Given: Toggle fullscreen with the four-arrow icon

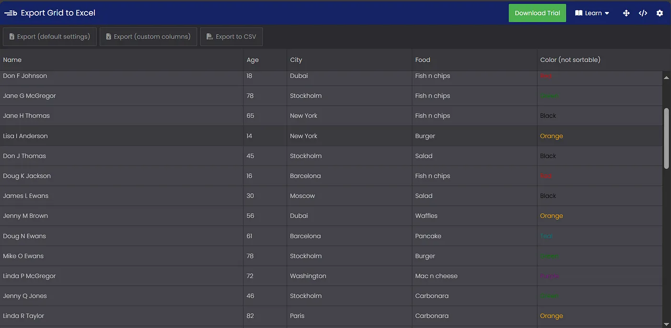Looking at the screenshot, I should [x=626, y=13].
